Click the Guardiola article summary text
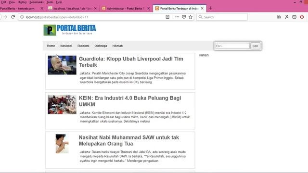The height and width of the screenshot is (173, 308). coord(133,78)
